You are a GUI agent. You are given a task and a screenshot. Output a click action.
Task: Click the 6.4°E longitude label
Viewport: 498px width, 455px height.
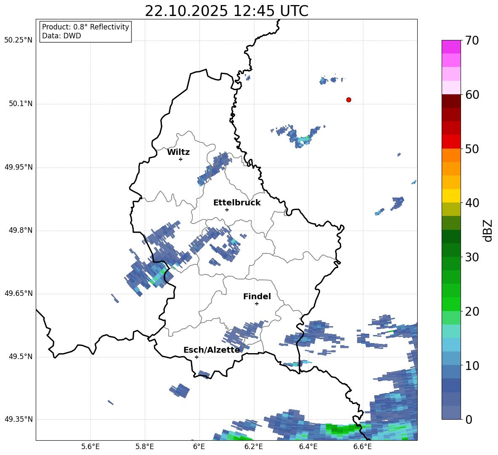click(308, 447)
